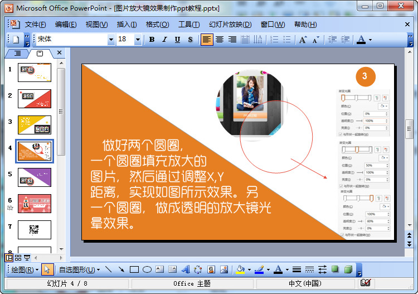Open the 幻灯片放映 menu
Image resolution: width=418 pixels, height=294 pixels.
click(230, 25)
